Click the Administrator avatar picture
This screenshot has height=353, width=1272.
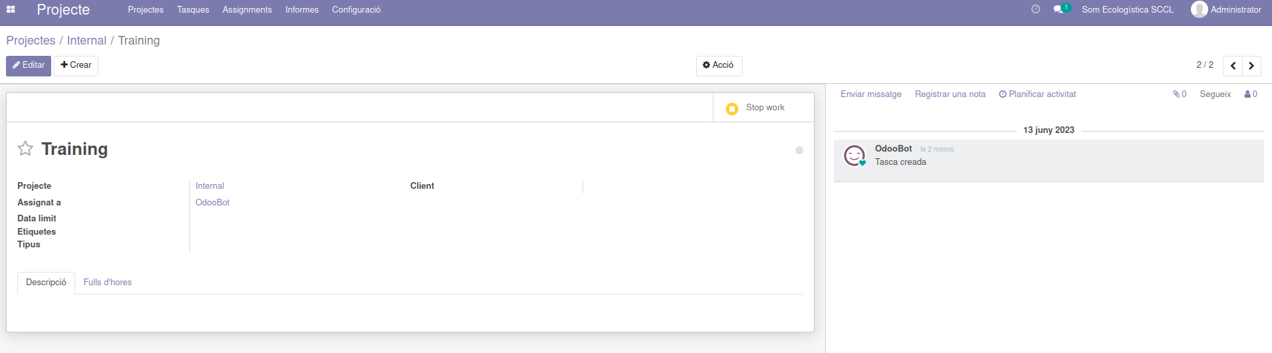pos(1199,9)
